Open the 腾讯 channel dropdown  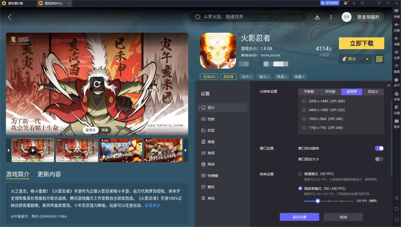(x=355, y=59)
